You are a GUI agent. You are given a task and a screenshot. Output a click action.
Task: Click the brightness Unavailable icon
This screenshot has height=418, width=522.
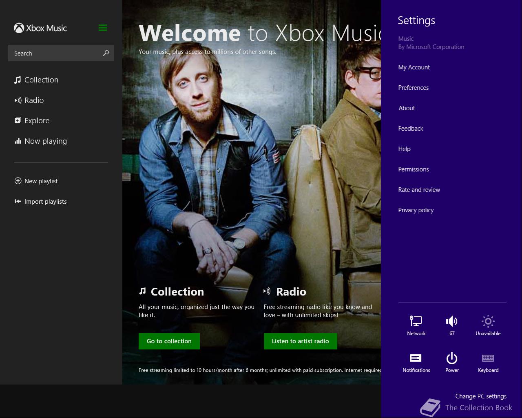(x=488, y=321)
